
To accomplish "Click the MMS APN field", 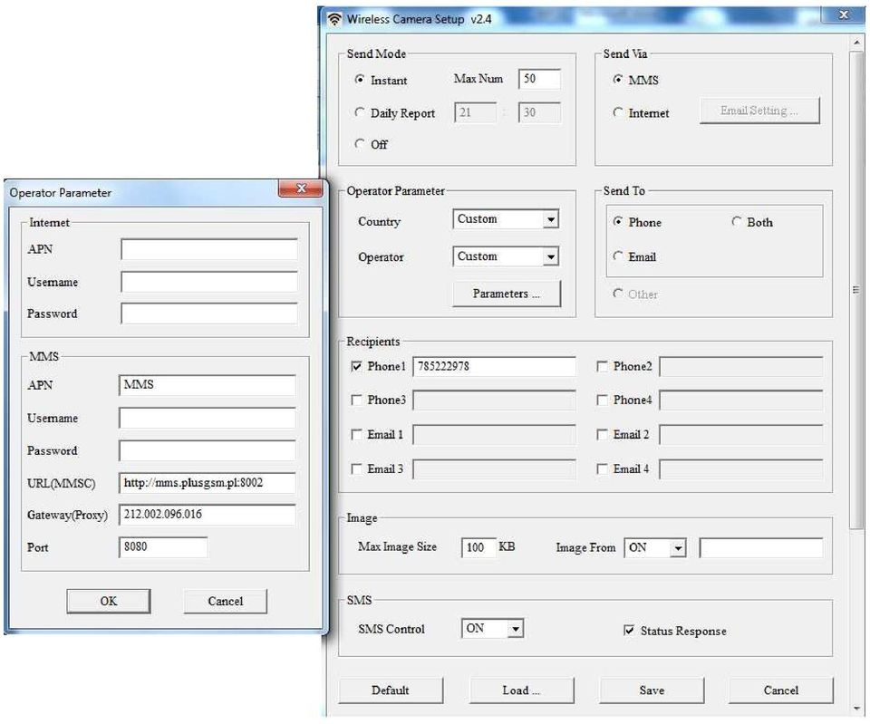I will pyautogui.click(x=207, y=385).
